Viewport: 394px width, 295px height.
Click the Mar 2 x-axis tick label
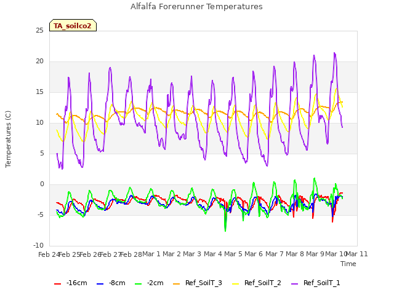(172, 254)
